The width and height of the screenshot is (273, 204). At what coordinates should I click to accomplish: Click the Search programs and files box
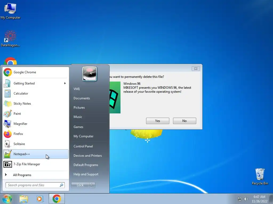click(x=35, y=185)
